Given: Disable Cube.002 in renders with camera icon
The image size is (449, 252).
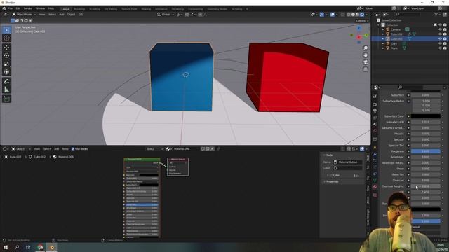Looking at the screenshot, I should pos(445,39).
